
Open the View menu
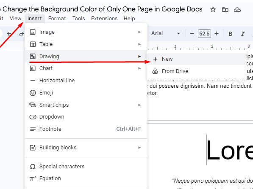pos(16,19)
